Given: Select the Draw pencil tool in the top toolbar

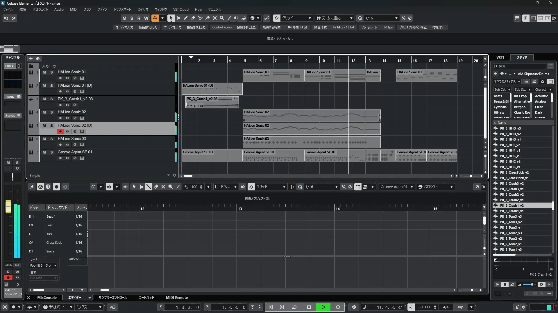Looking at the screenshot, I should coord(185,18).
